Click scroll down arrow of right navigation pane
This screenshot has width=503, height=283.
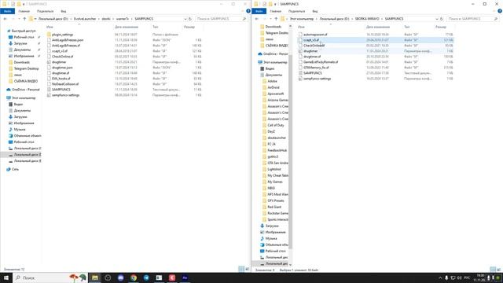[x=290, y=265]
